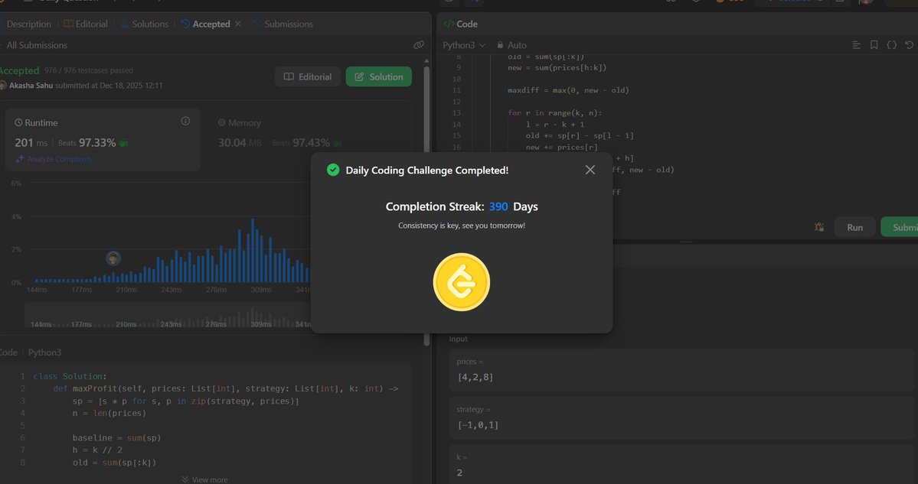
Task: Click the debugger bug icon next to Run
Action: point(820,227)
